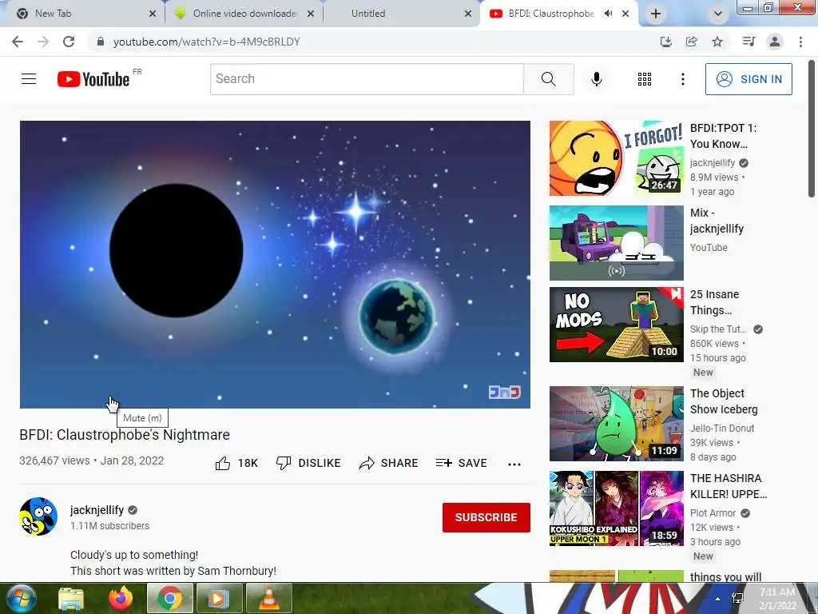
Task: Save video to a playlist
Action: click(461, 463)
